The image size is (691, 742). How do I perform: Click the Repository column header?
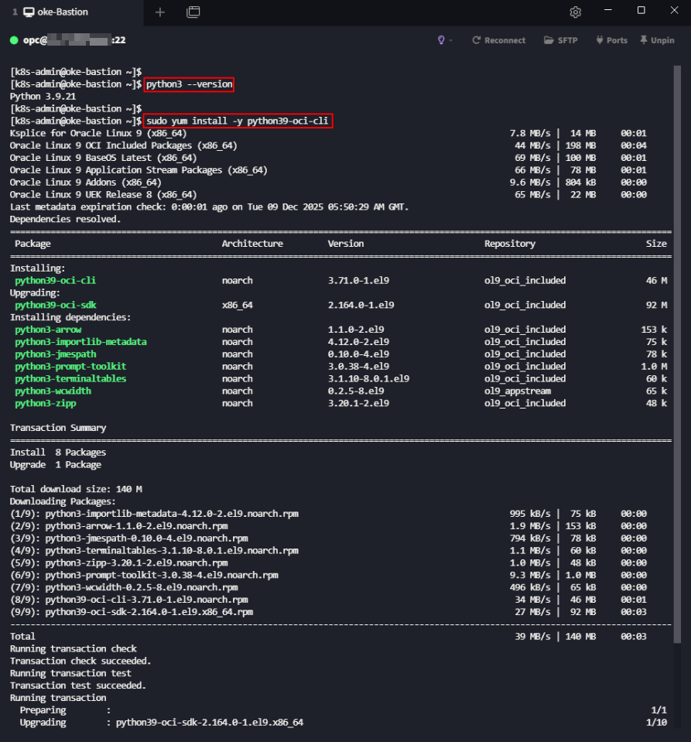tap(509, 244)
